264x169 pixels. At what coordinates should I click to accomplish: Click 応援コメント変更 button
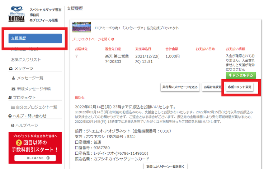[x=240, y=87]
